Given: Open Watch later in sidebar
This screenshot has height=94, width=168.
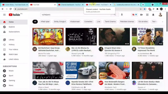Looking at the screenshot, I should click(x=14, y=54).
